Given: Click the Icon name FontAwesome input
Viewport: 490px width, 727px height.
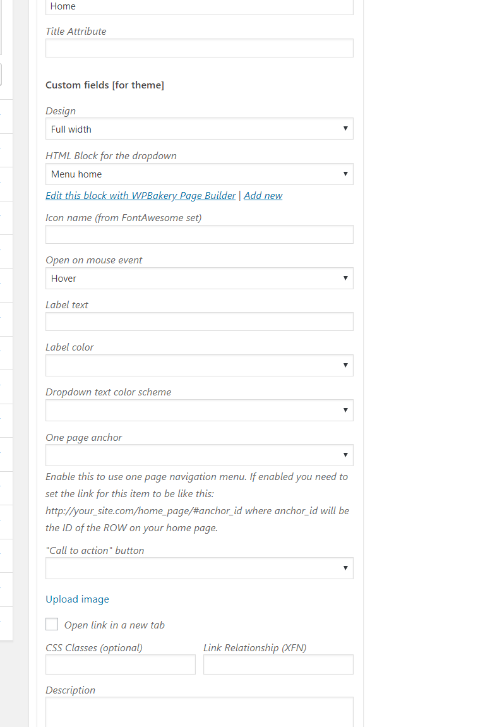Looking at the screenshot, I should pyautogui.click(x=199, y=234).
